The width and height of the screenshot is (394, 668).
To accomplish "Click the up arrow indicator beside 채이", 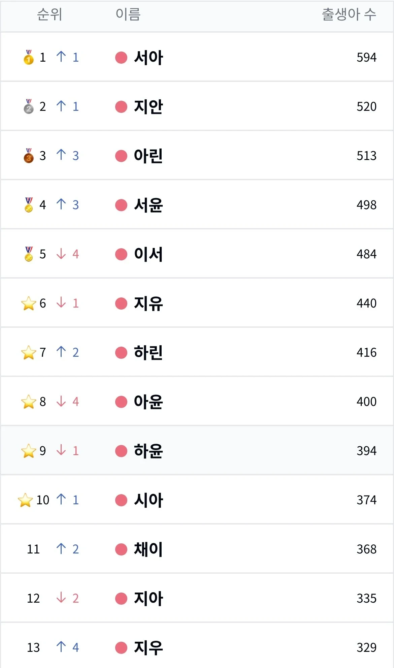I will pos(62,549).
